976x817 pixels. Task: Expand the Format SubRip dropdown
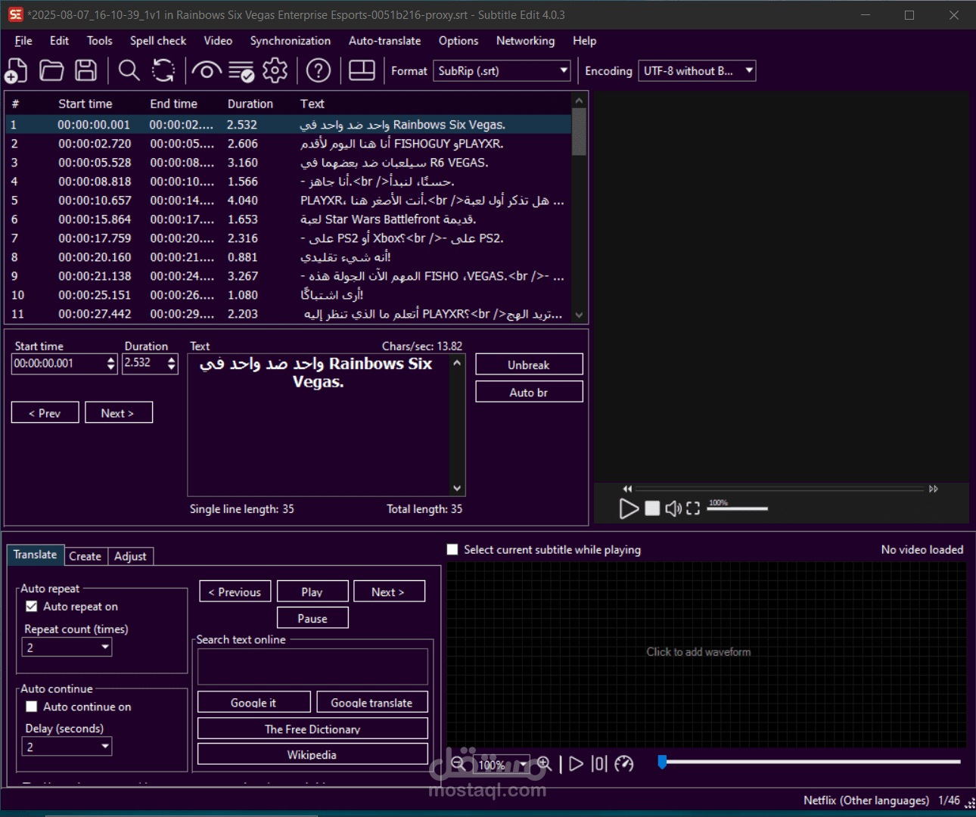click(502, 70)
